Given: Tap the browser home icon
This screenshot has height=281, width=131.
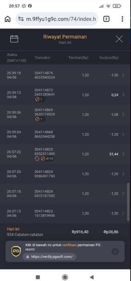Looking at the screenshot, I should [8, 19].
